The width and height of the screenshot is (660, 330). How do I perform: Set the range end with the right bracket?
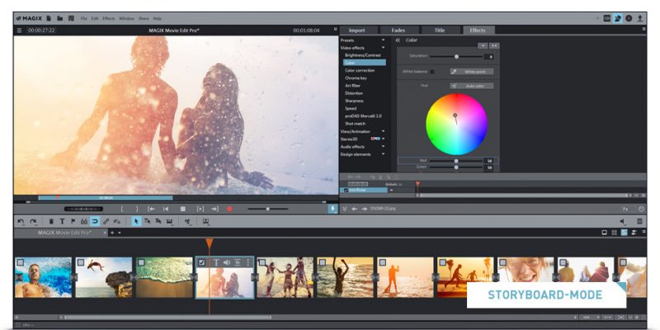136,209
